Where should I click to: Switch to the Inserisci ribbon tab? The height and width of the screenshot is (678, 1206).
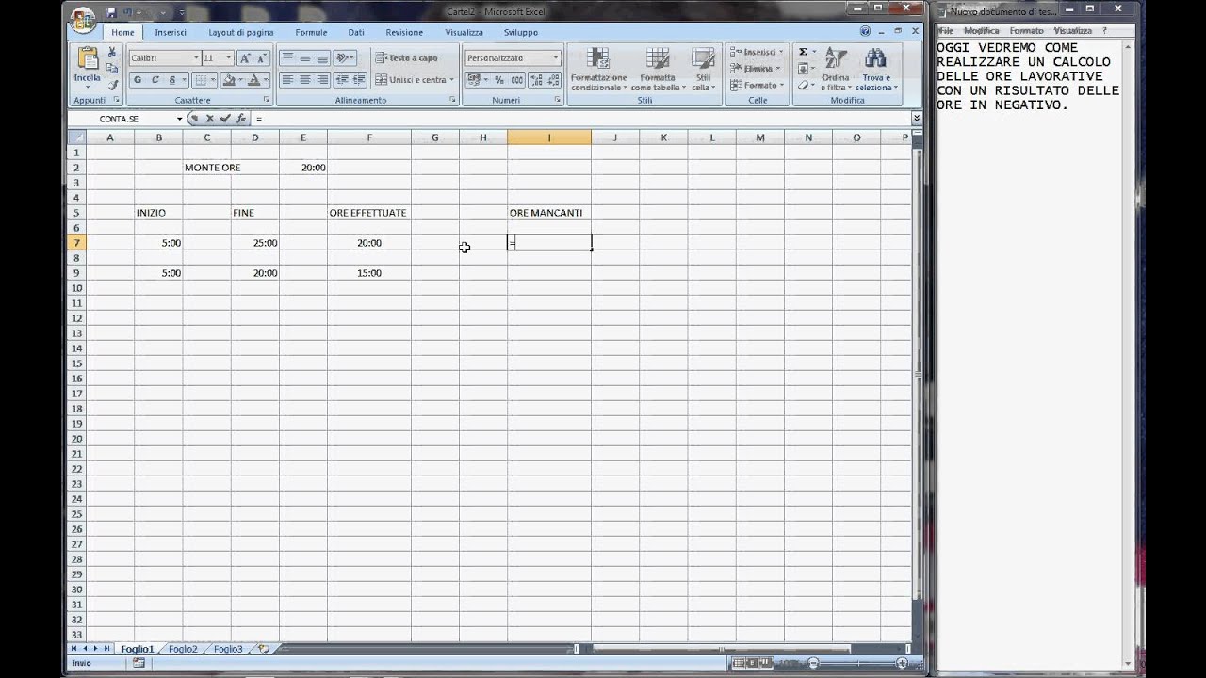171,32
